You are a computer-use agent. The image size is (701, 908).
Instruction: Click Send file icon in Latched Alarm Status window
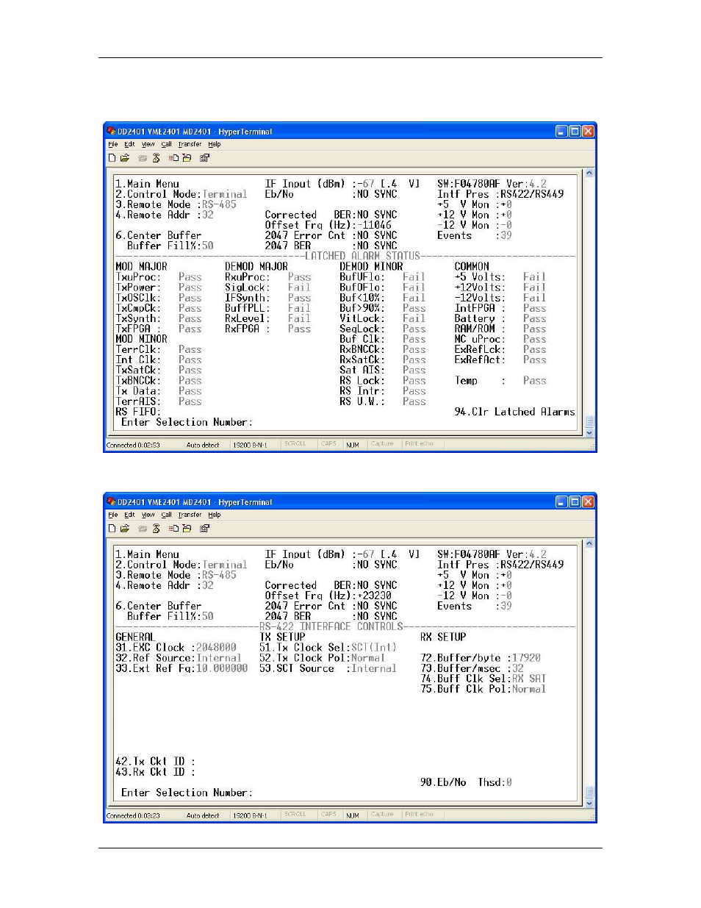click(x=174, y=157)
